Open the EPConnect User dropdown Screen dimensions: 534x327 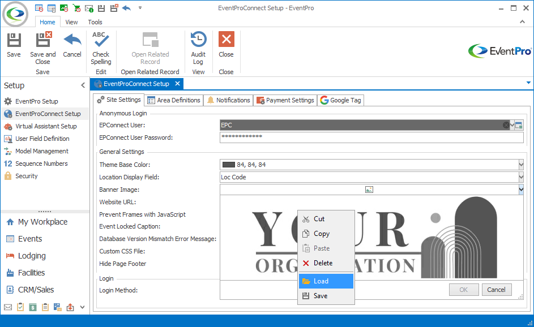512,125
